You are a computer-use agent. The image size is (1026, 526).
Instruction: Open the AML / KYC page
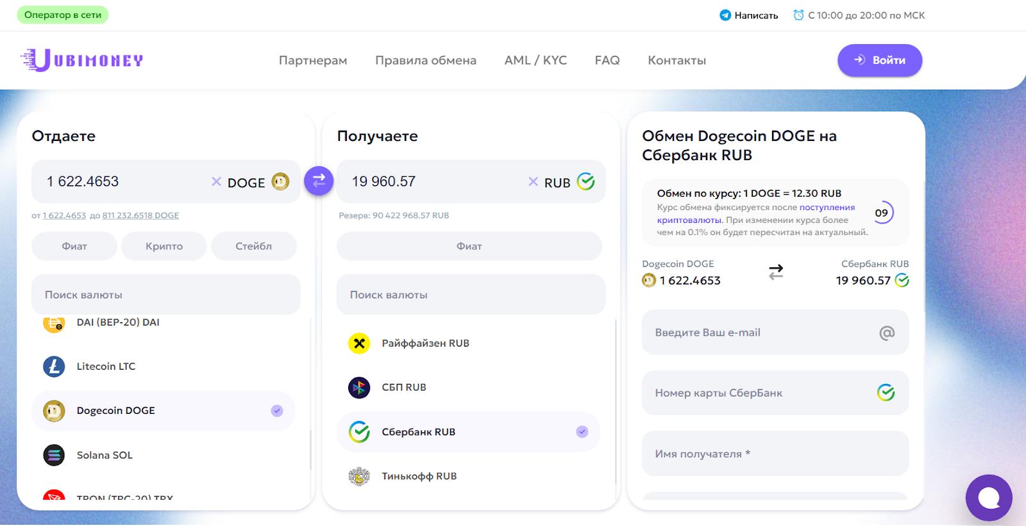click(x=535, y=60)
